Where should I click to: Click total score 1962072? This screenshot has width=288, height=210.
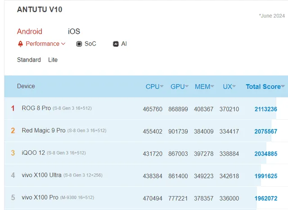coord(266,198)
